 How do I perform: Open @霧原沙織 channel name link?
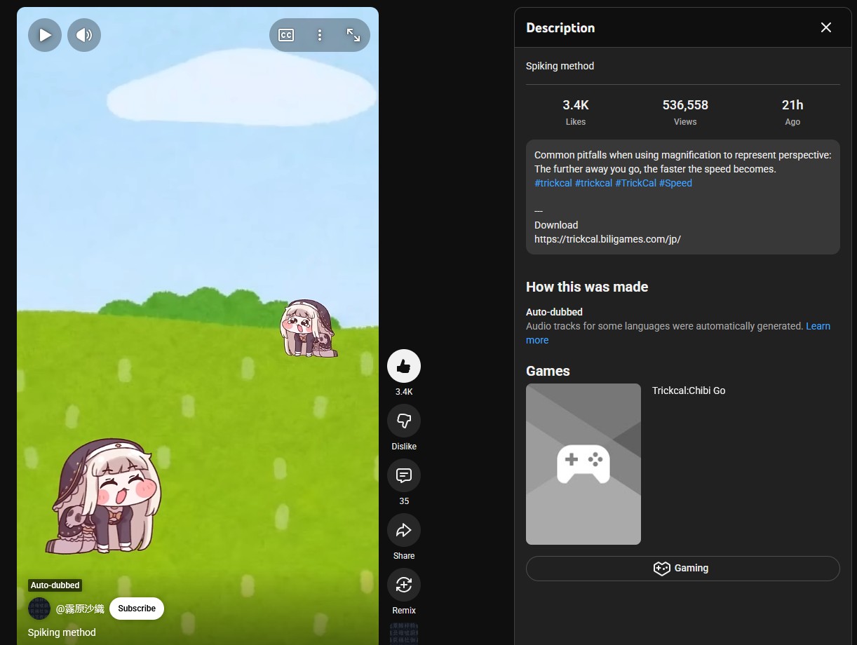pos(80,609)
